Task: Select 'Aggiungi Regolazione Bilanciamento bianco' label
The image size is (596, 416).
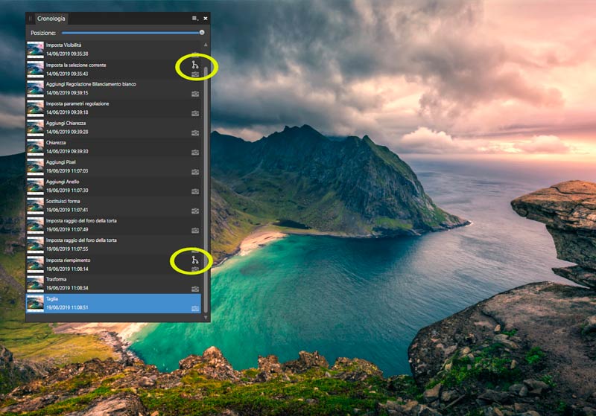Action: click(91, 84)
